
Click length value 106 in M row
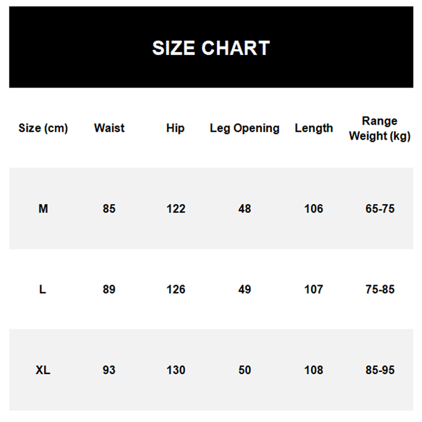tap(314, 209)
